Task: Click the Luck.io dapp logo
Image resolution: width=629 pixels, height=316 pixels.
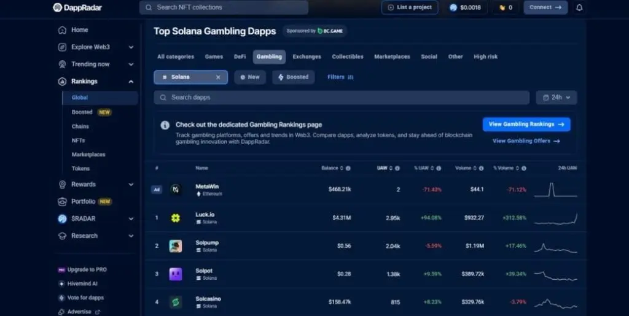Action: (x=176, y=218)
